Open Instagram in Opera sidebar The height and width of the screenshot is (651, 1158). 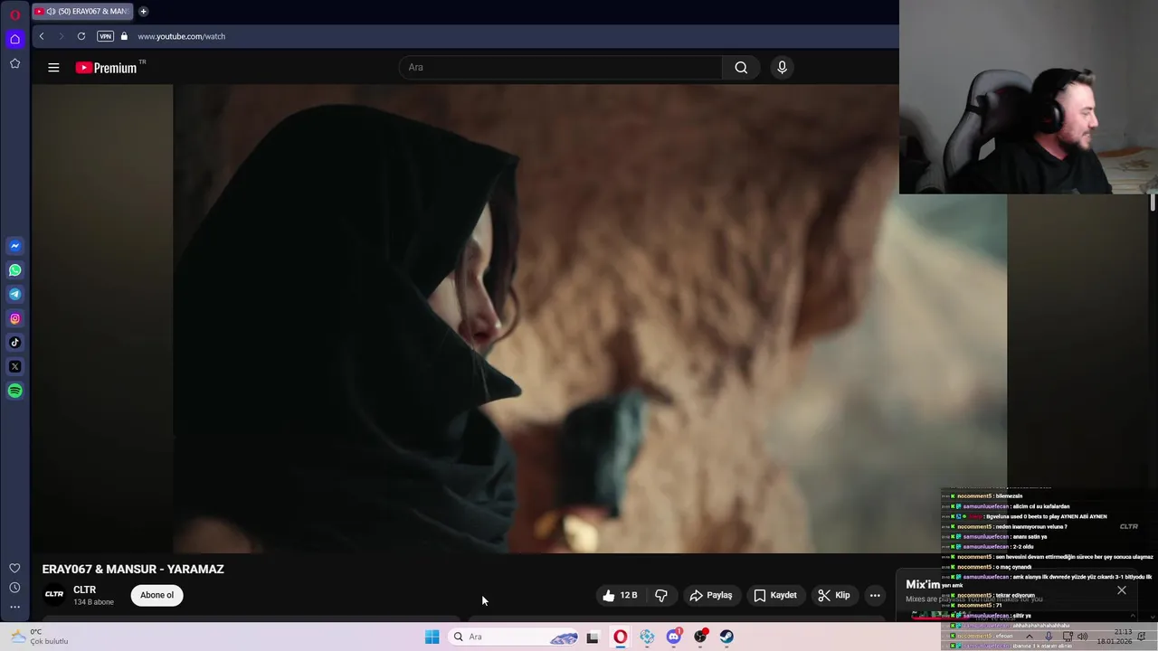[14, 318]
